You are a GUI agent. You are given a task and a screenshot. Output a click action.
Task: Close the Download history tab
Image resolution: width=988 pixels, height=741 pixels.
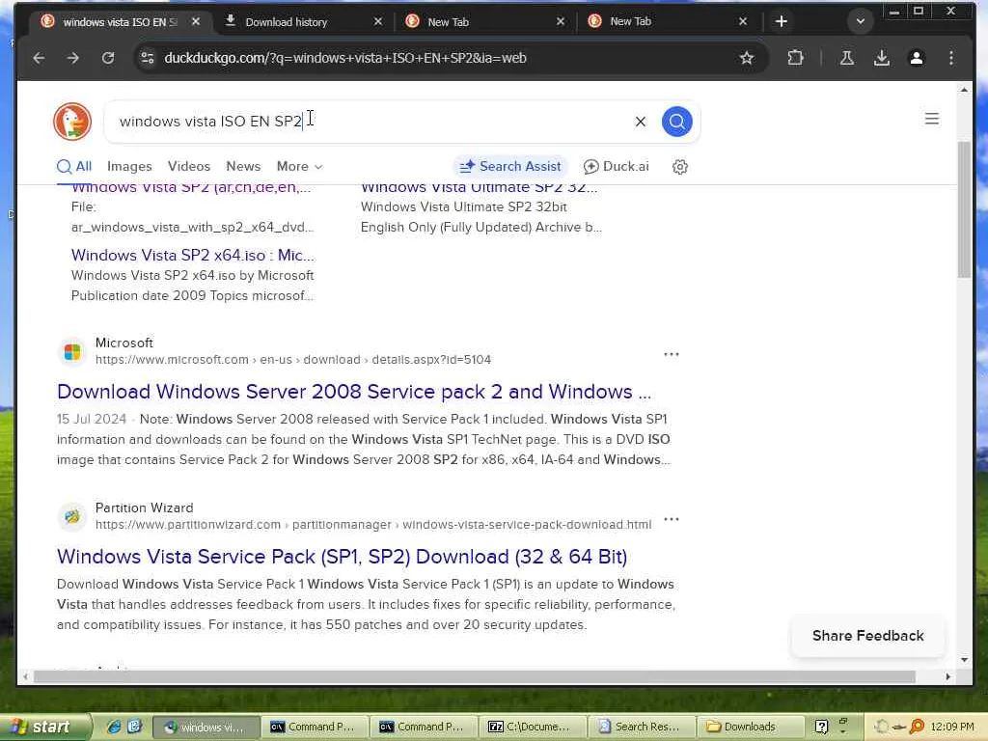[x=378, y=21]
